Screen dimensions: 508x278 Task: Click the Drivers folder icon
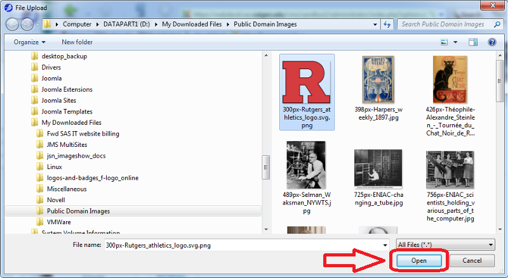click(35, 67)
